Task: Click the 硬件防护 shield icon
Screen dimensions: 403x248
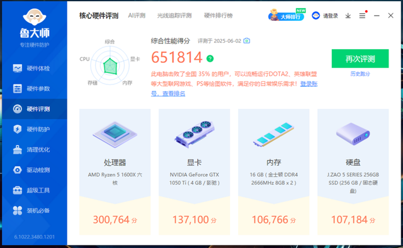Action: pos(18,129)
